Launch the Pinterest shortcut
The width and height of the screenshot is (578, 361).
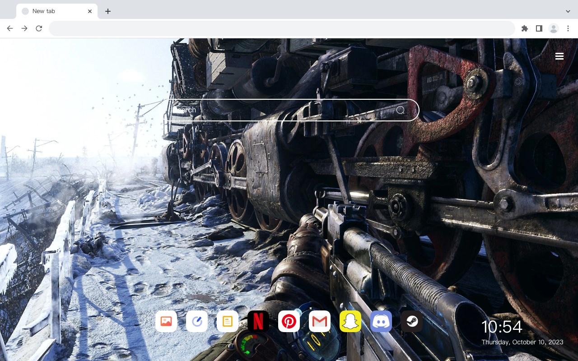click(289, 321)
